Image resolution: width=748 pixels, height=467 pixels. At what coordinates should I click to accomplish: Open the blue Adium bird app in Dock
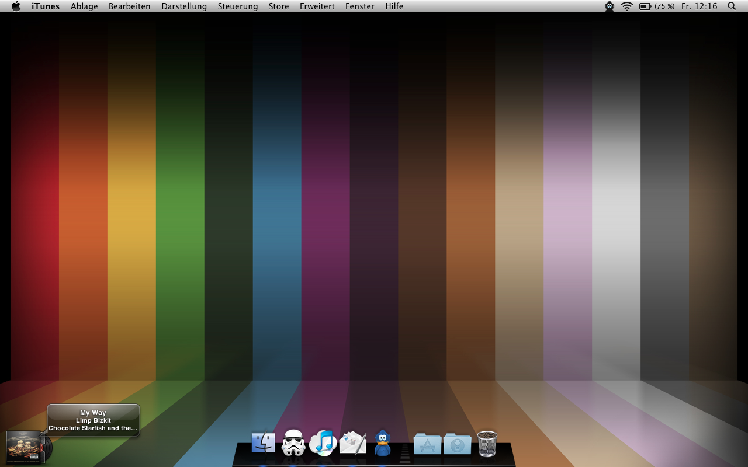coord(383,444)
